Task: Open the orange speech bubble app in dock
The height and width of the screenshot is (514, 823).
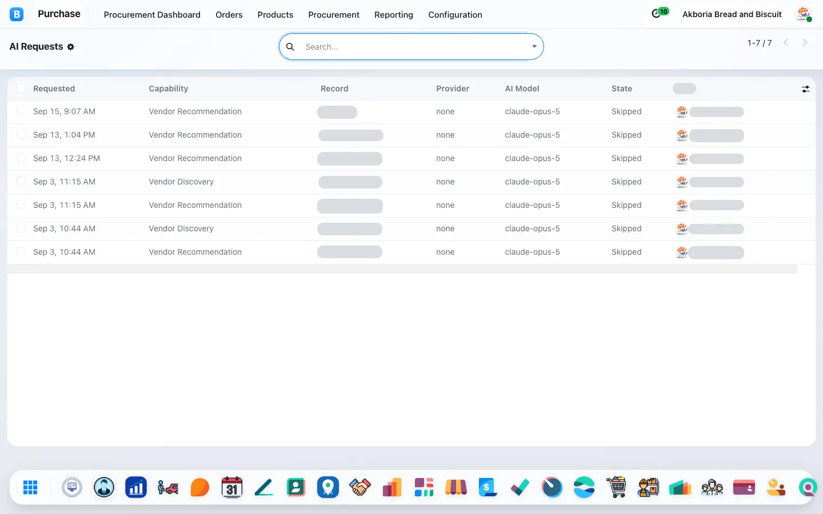Action: point(200,487)
